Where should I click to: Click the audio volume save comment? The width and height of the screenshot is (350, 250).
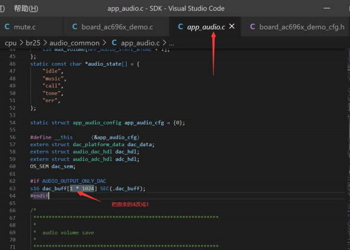[x=68, y=233]
